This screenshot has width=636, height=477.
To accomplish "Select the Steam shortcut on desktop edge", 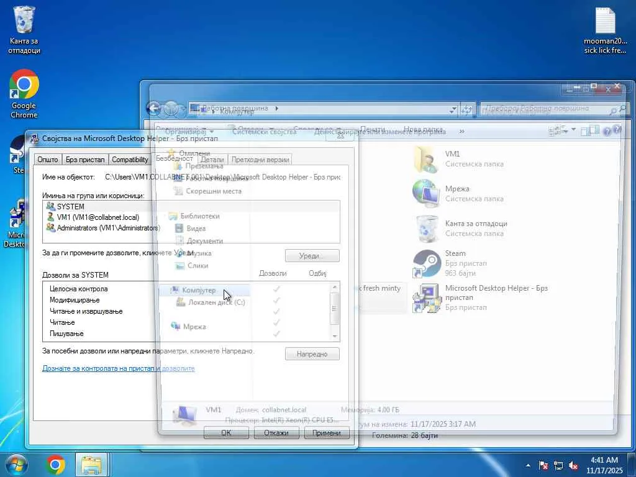I will 18,155.
